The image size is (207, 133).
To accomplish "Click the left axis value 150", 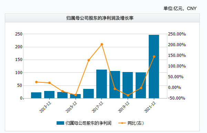I will point(19,60).
